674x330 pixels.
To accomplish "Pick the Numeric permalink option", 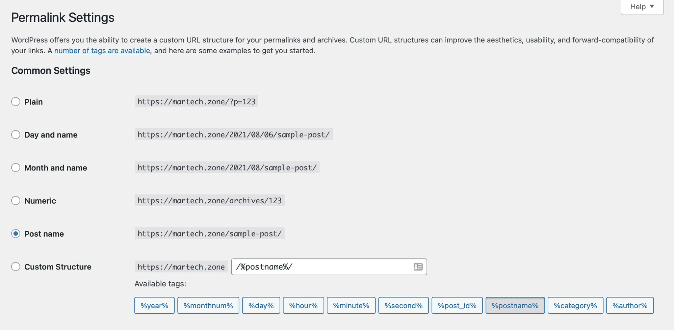I will coord(16,201).
